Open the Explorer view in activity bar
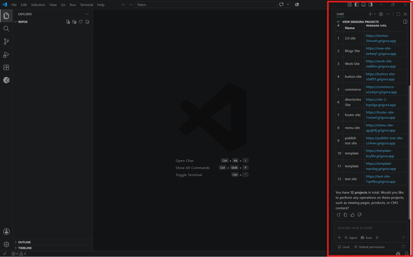This screenshot has height=257, width=413. [x=6, y=16]
